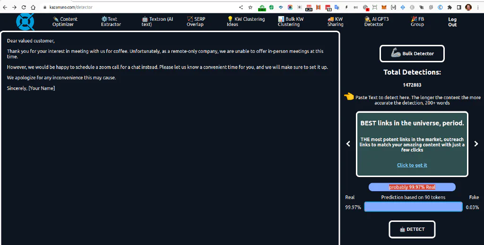The height and width of the screenshot is (245, 484).
Task: Open the Text Extractor tool
Action: click(111, 22)
